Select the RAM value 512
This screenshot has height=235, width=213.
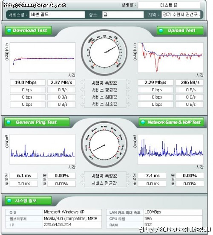click(148, 224)
